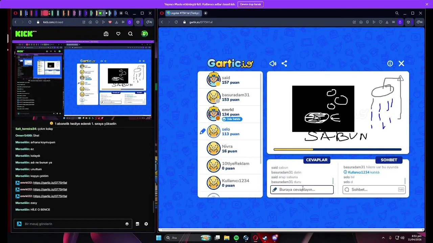Open Kick chat shop icon

pyautogui.click(x=137, y=224)
